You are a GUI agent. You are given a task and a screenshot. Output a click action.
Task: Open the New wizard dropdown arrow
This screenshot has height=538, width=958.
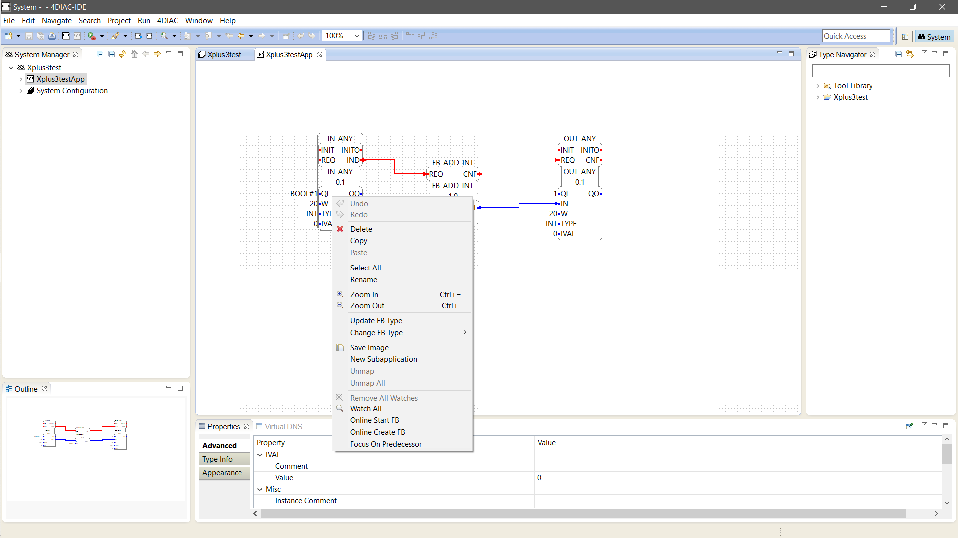point(18,36)
